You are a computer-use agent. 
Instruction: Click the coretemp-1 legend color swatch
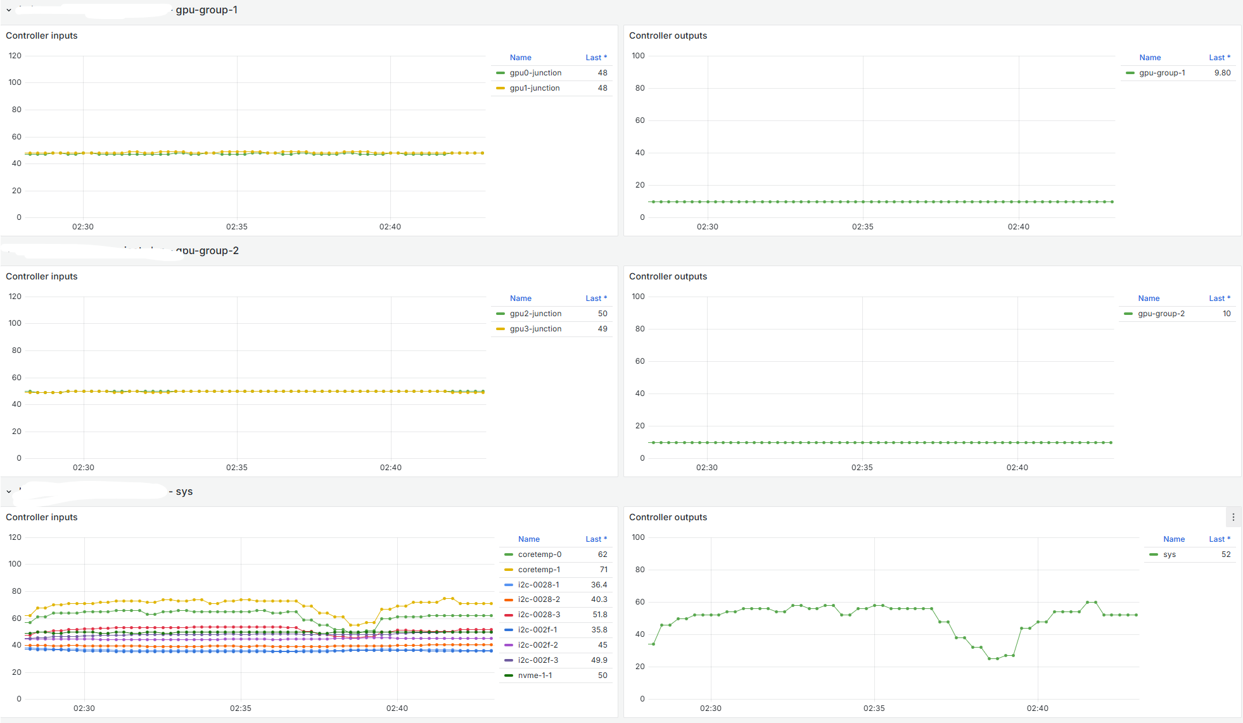pos(509,570)
